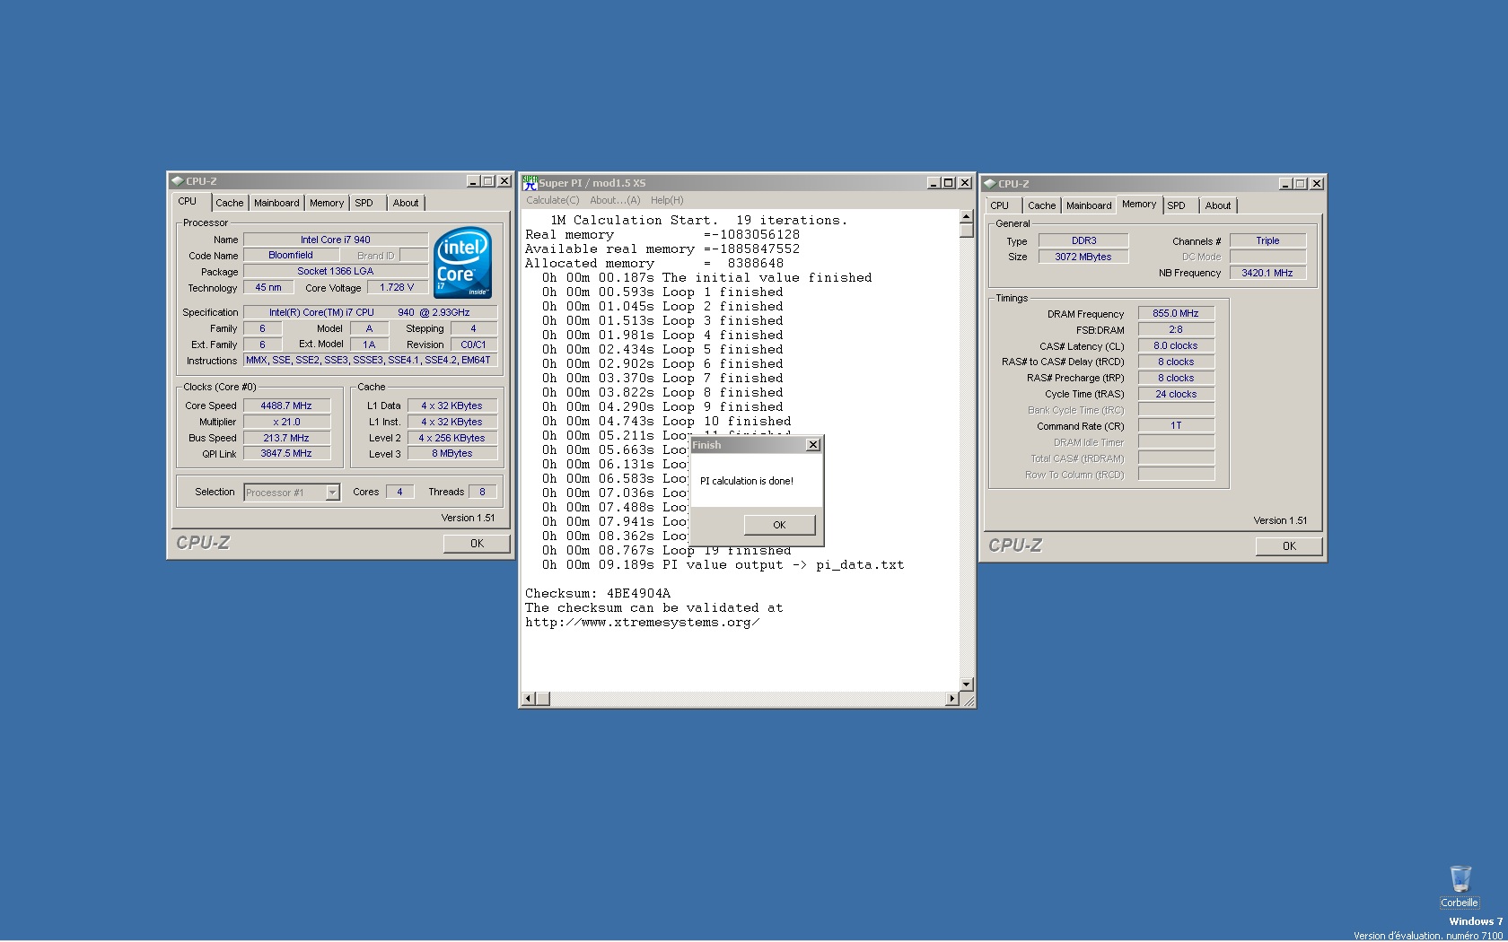The width and height of the screenshot is (1508, 942).
Task: Click Bus Speed value 213.7 MHz
Action: 286,438
